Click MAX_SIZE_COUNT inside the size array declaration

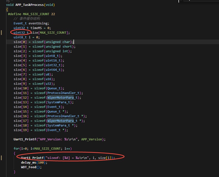[x=53, y=33]
